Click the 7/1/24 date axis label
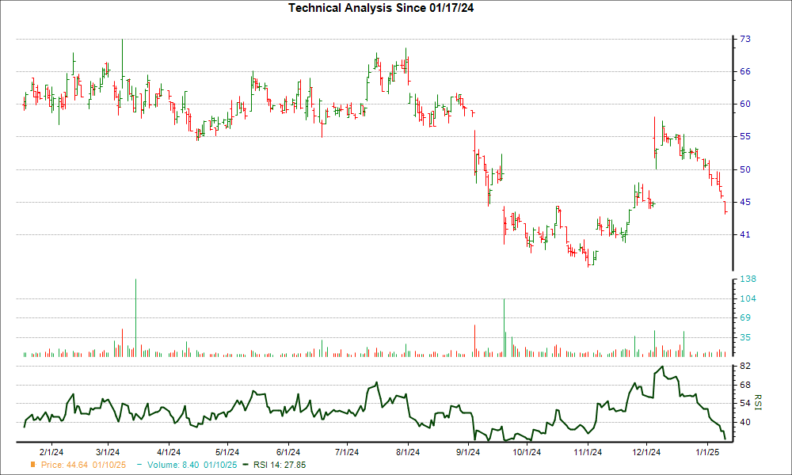 [x=347, y=452]
